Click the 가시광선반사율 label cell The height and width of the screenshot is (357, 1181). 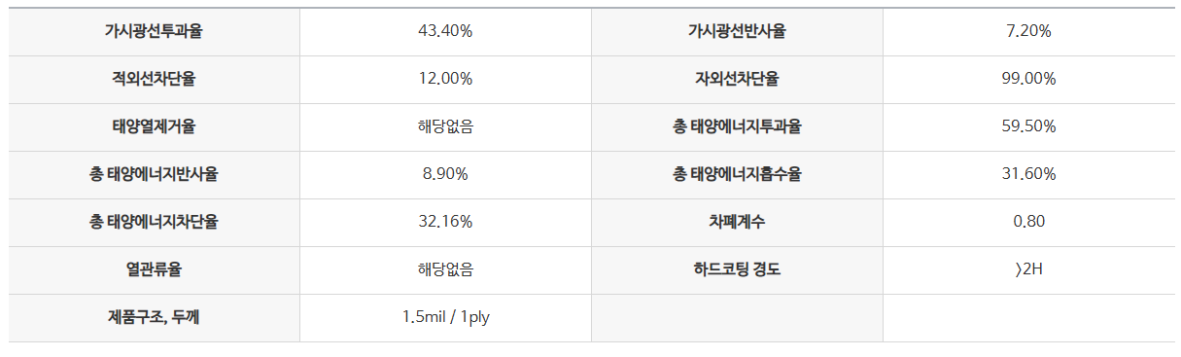tap(737, 31)
